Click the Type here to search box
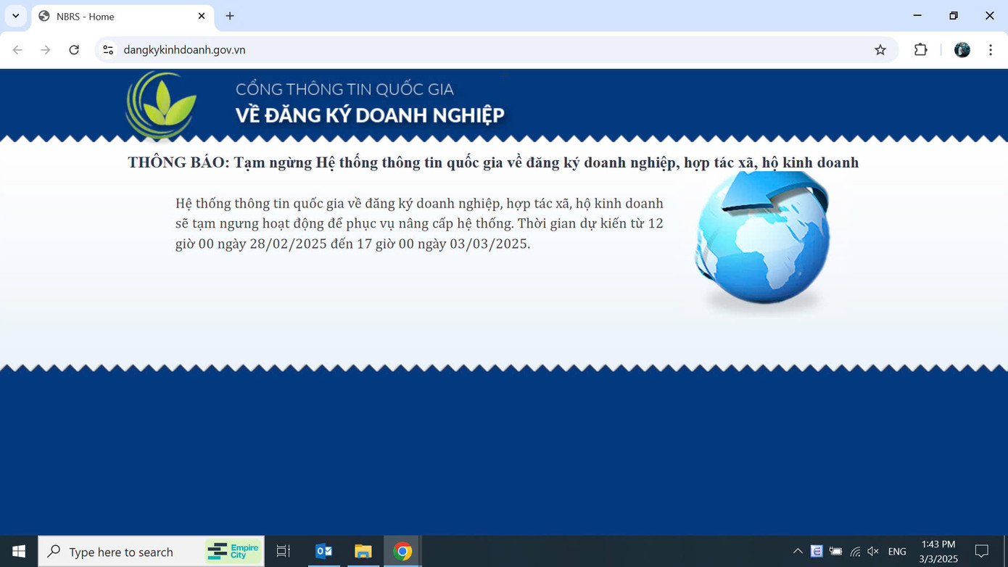Screen dimensions: 1008x567 point(123,551)
